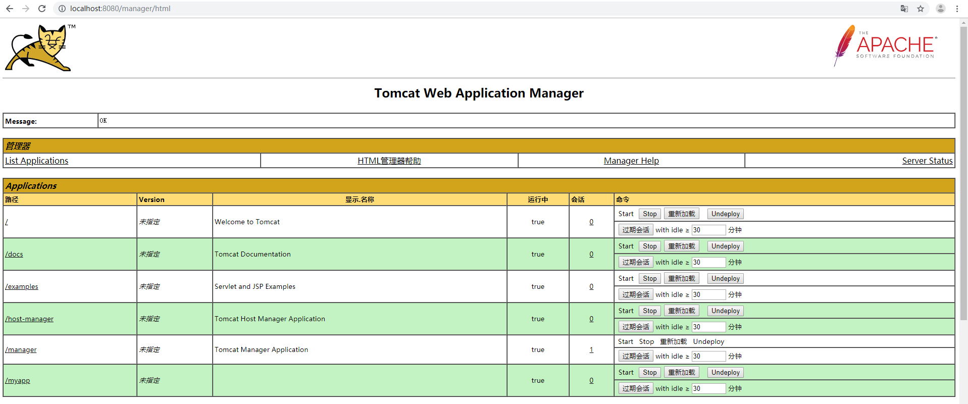Image resolution: width=968 pixels, height=404 pixels.
Task: Click idle minutes field for root app
Action: point(709,230)
